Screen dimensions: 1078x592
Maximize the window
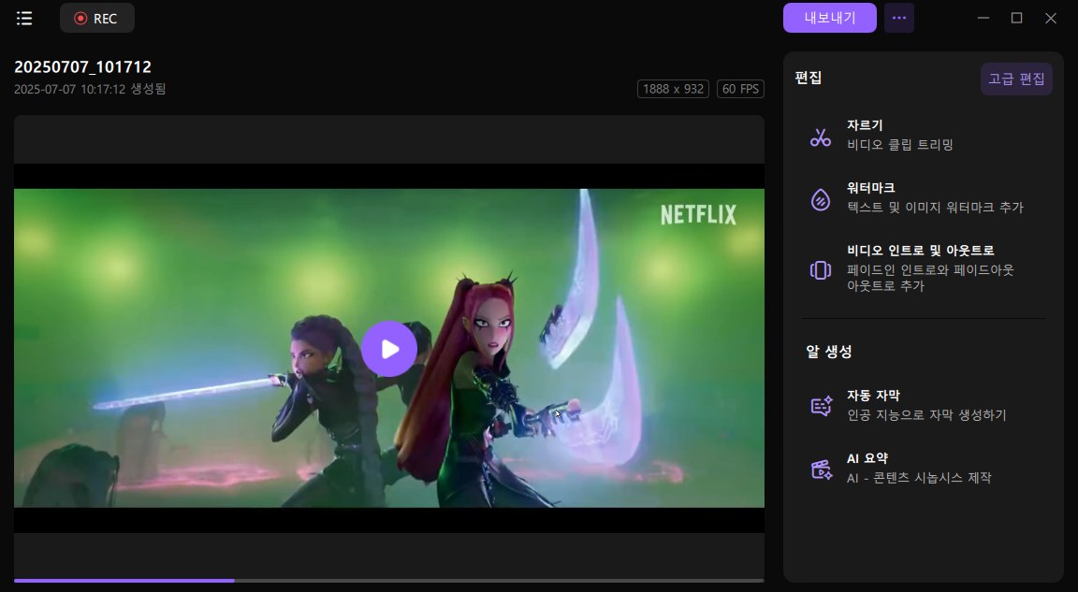click(1017, 18)
